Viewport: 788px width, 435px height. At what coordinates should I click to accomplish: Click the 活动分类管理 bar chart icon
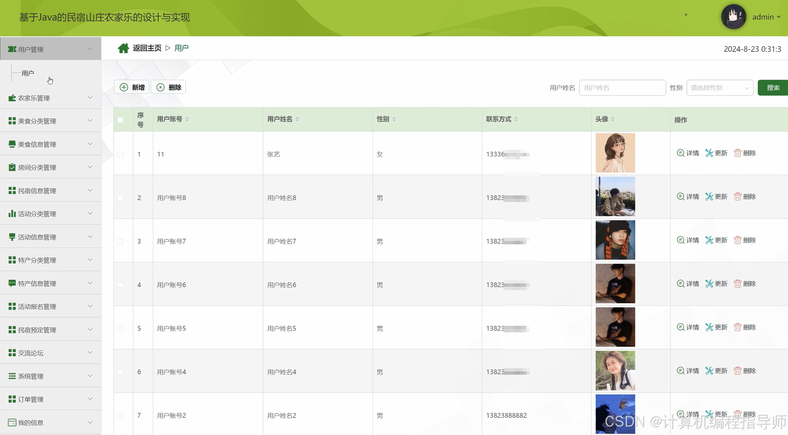tap(12, 214)
